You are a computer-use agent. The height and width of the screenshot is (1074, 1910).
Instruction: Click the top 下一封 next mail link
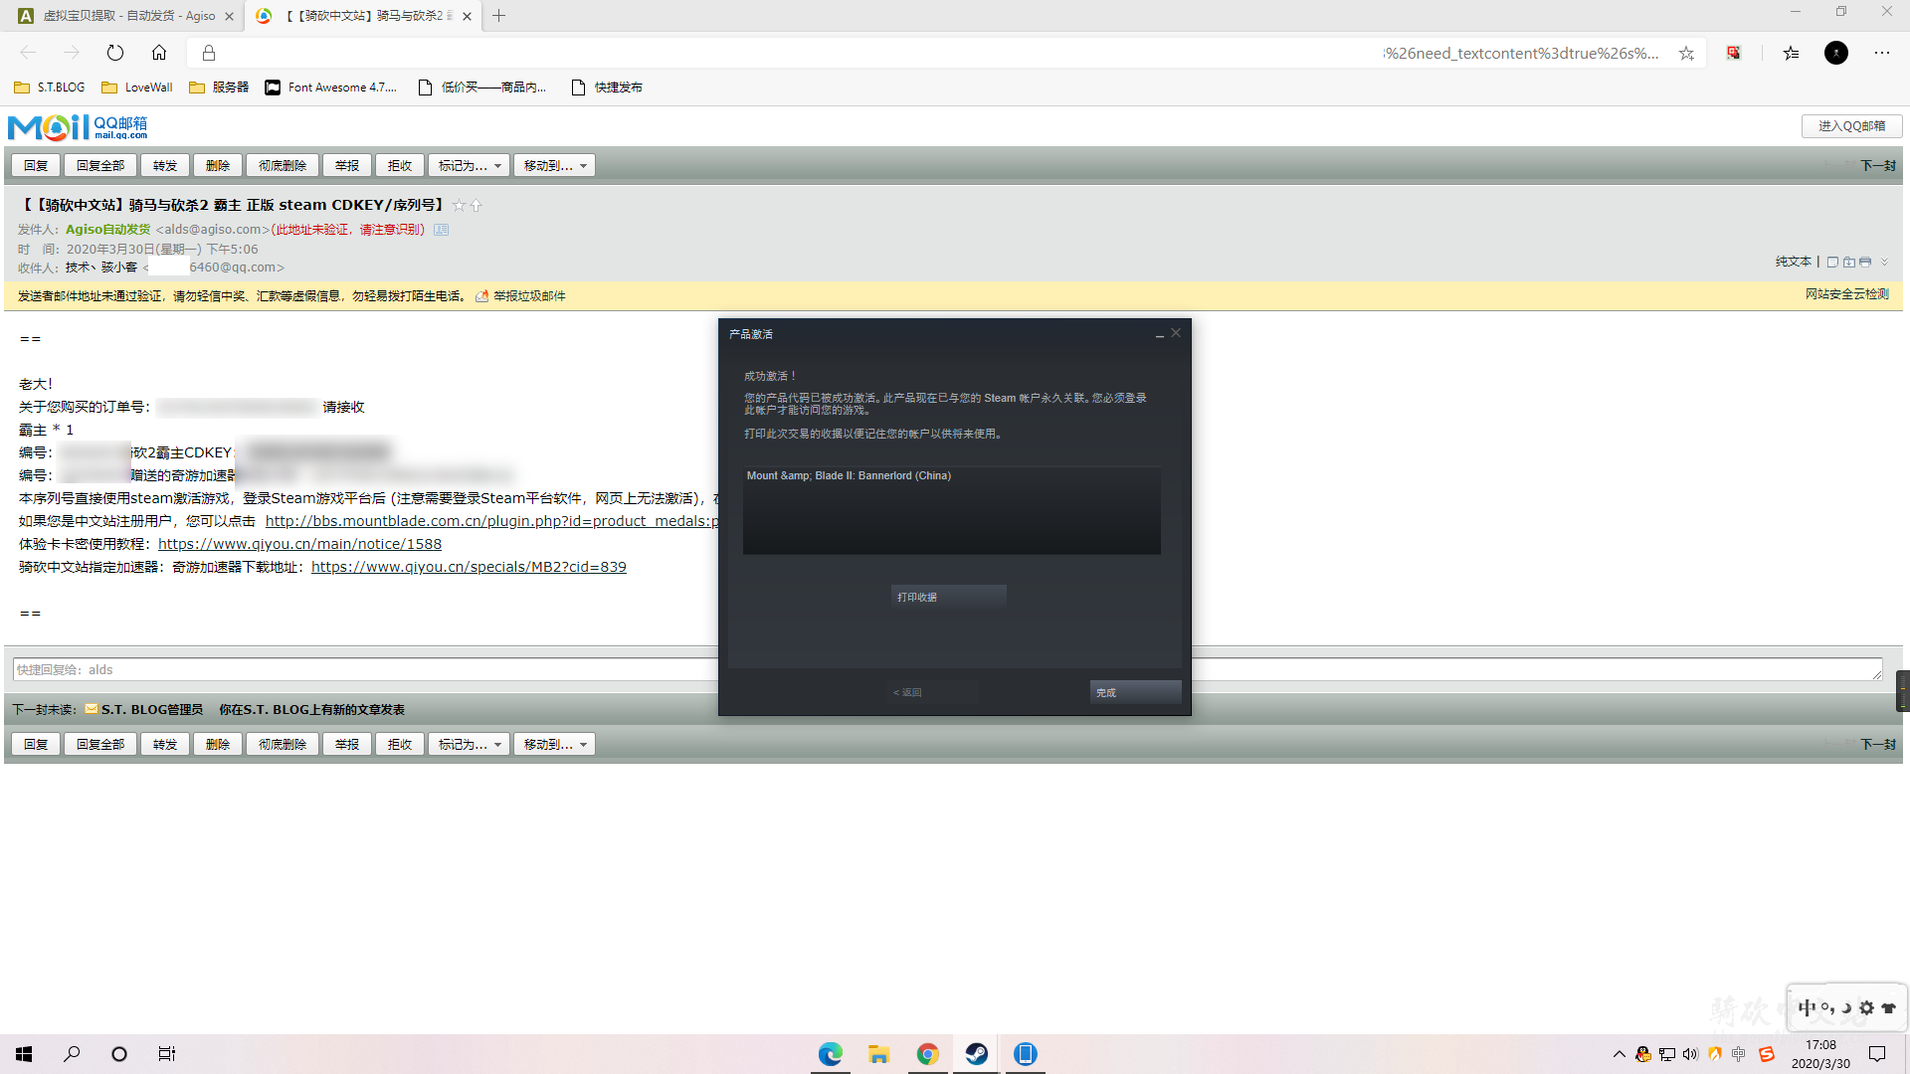point(1878,166)
